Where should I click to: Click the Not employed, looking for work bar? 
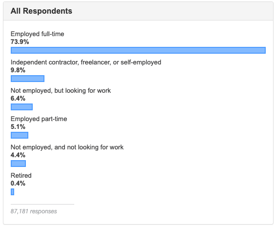click(x=21, y=107)
